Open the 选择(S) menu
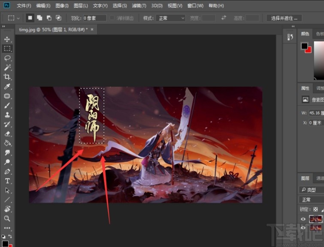 coord(120,6)
